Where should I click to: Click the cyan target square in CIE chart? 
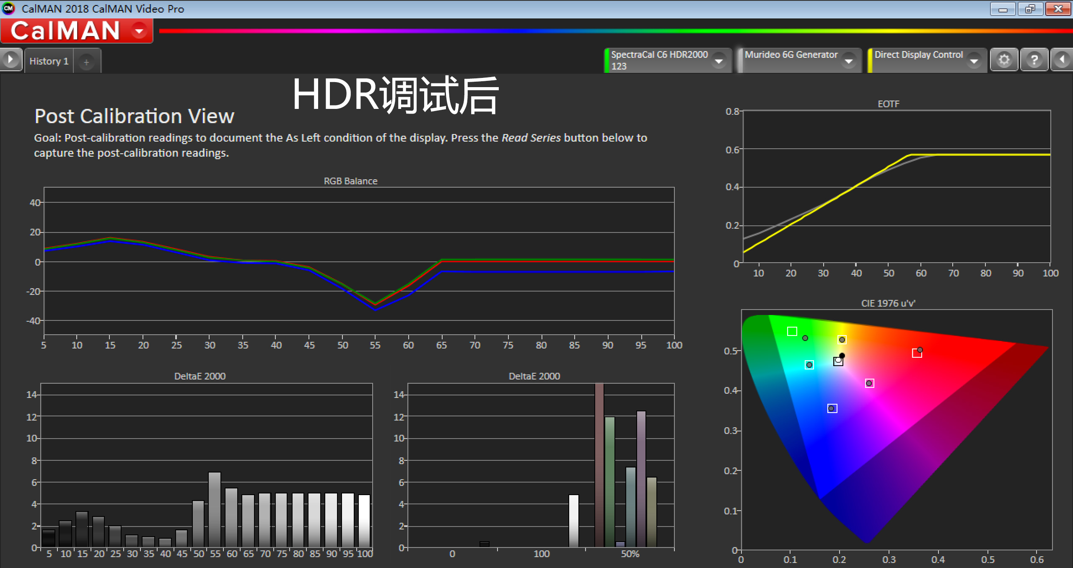pos(809,365)
